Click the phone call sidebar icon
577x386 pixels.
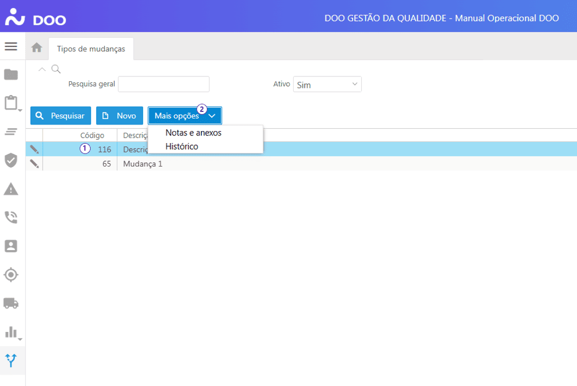11,217
